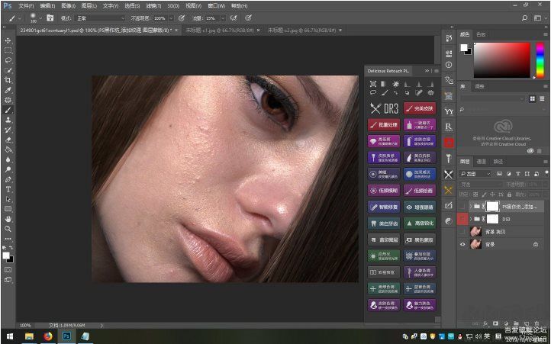
Task: Select the Crop tool
Action: [x=8, y=80]
